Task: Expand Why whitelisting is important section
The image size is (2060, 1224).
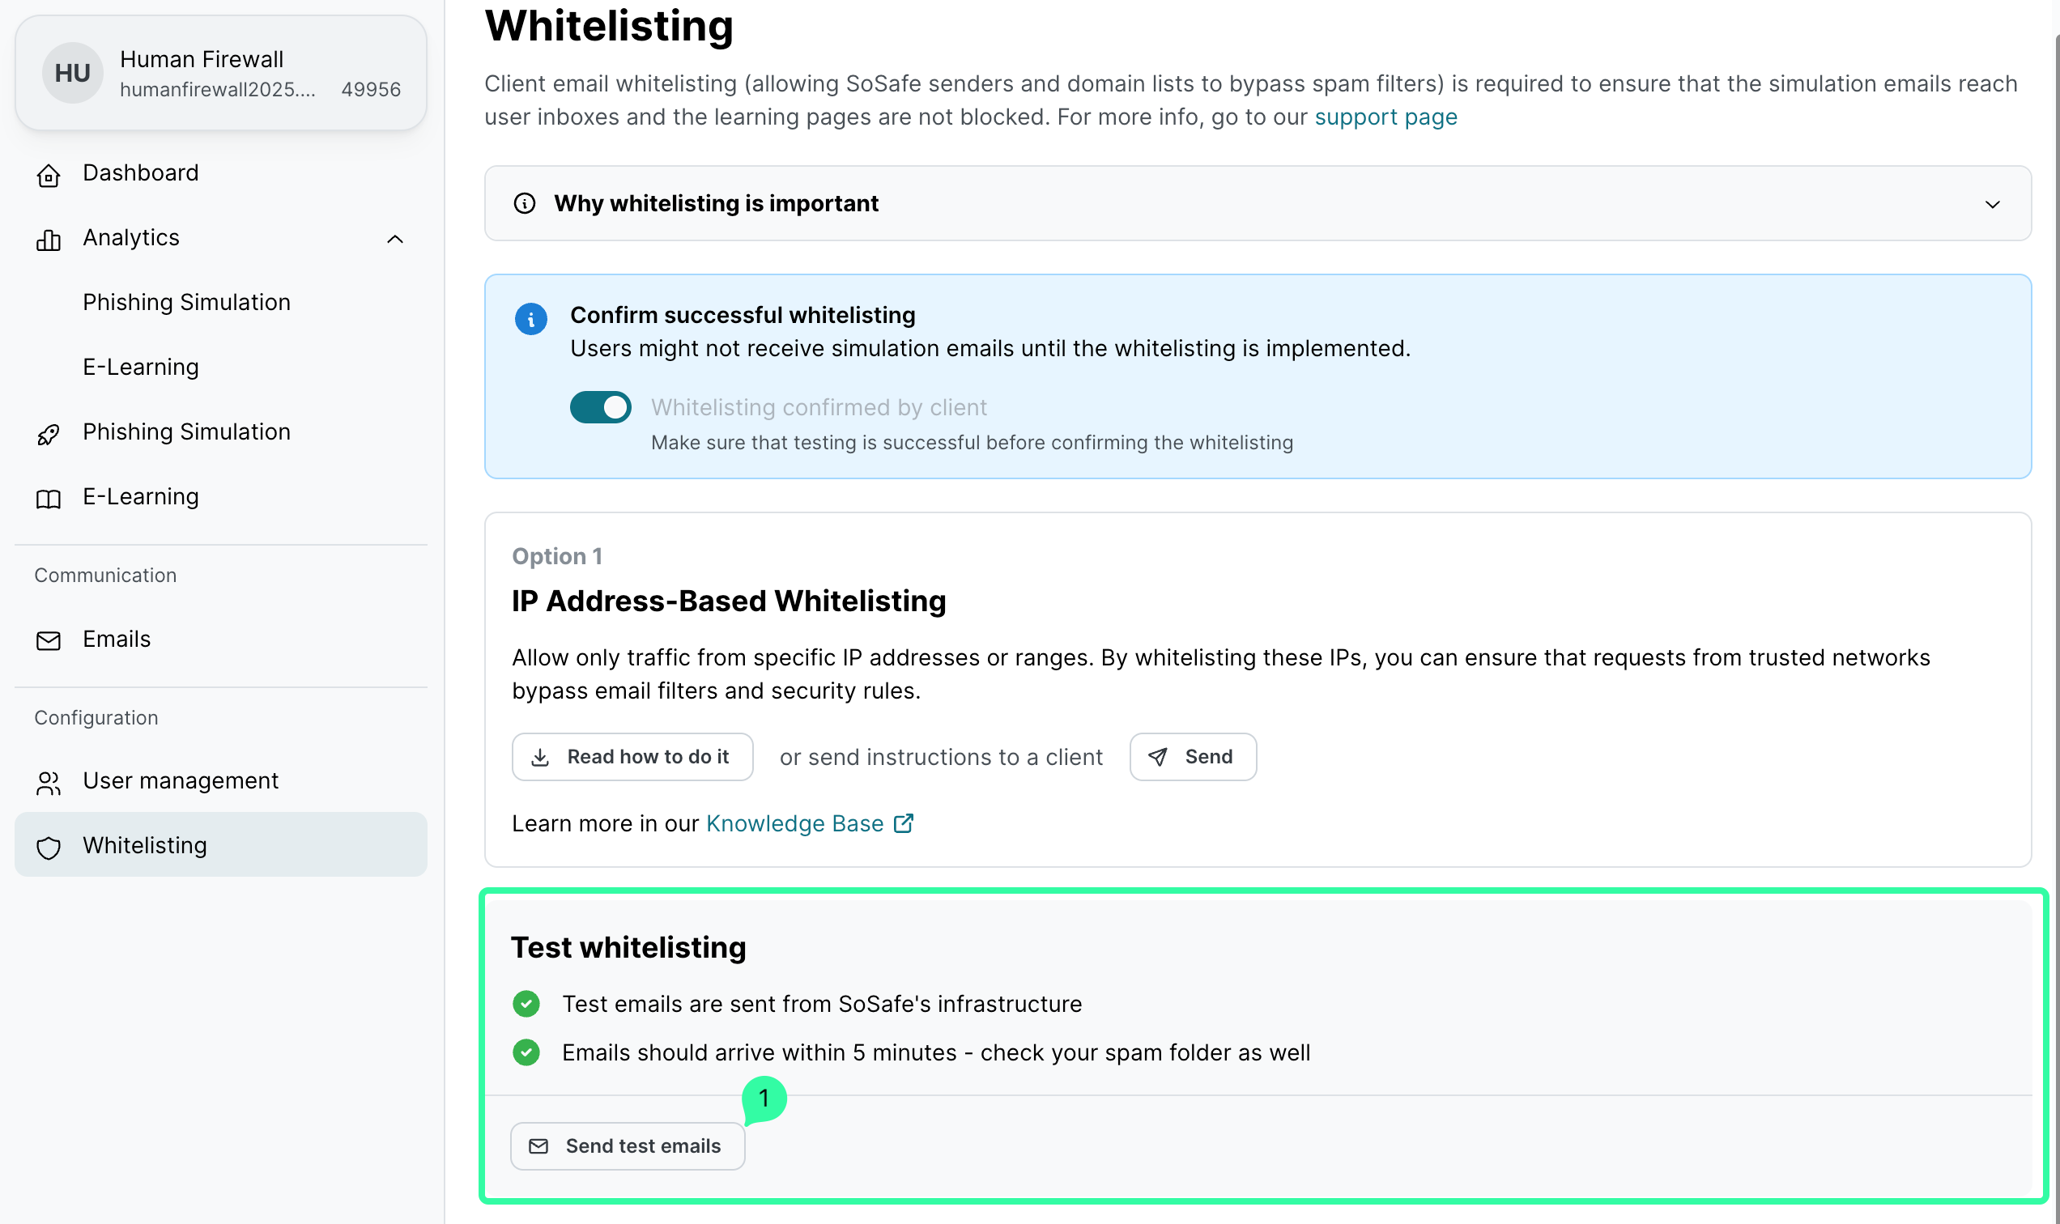Action: coord(1991,204)
